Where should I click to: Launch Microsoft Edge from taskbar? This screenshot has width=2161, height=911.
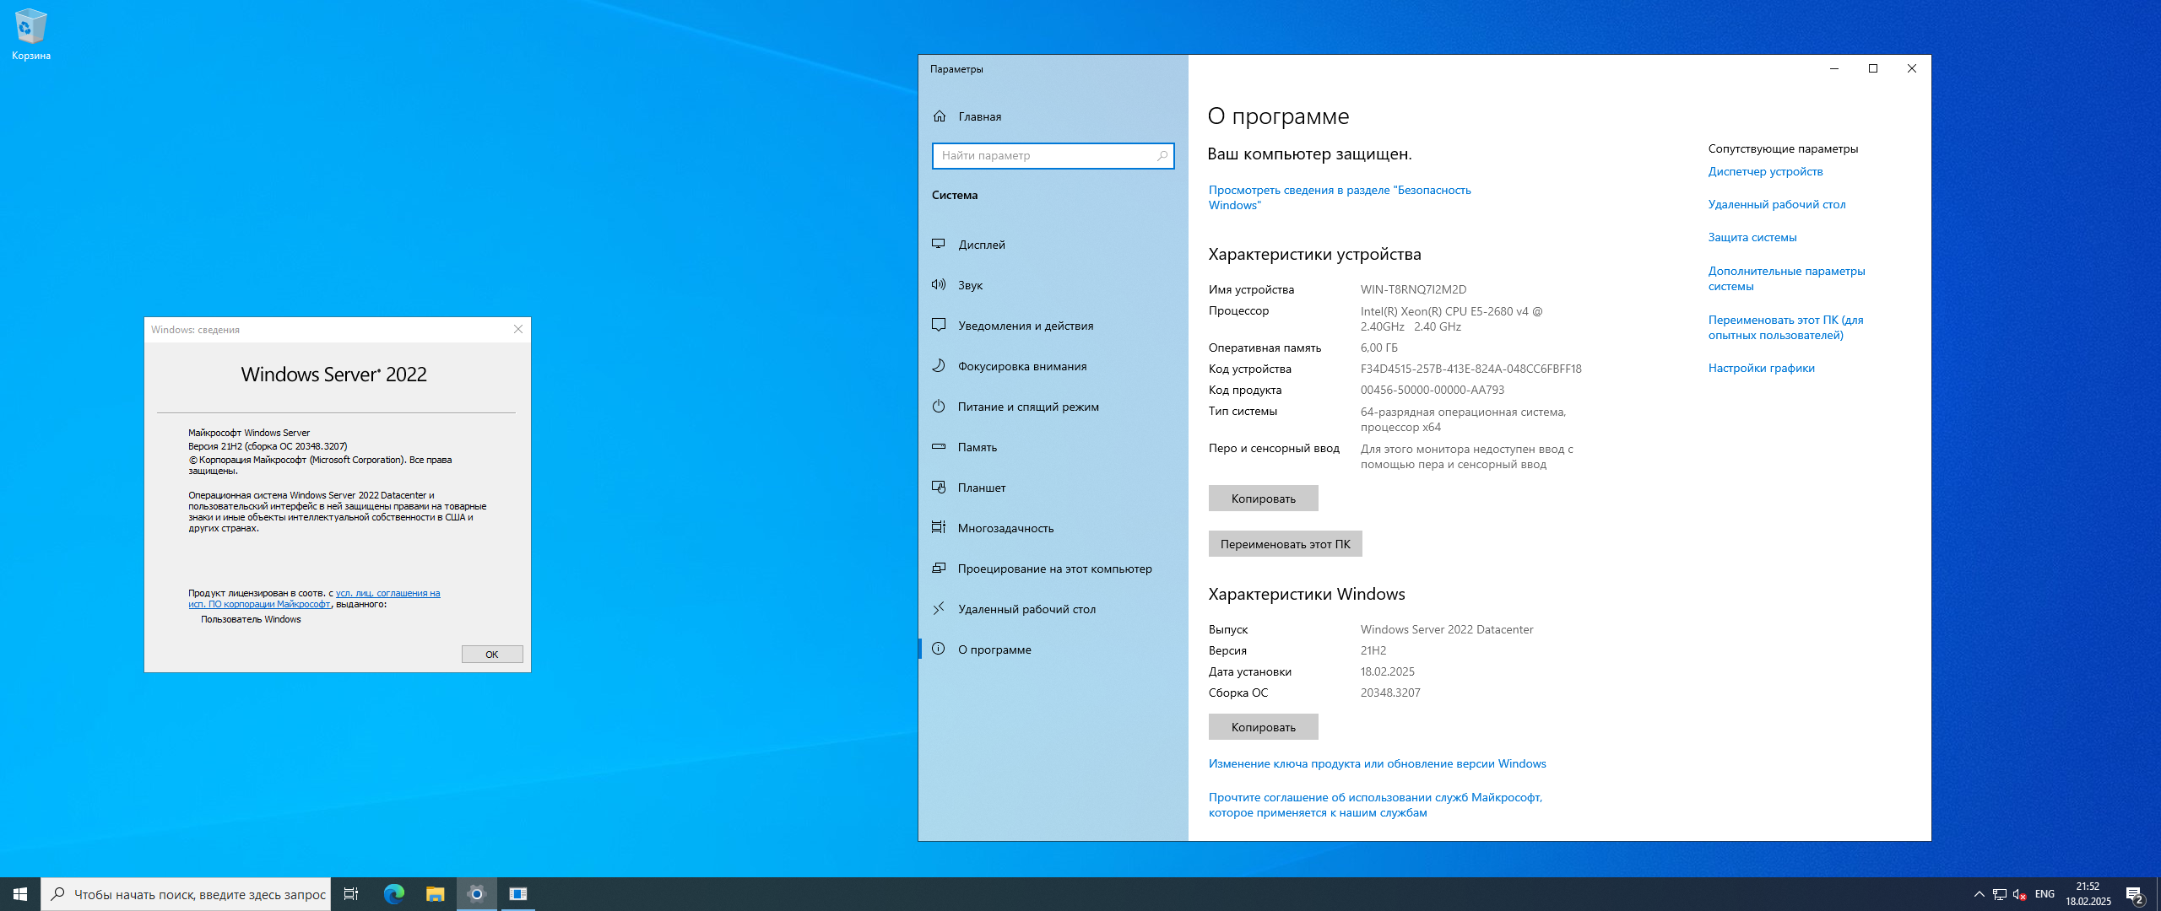tap(393, 894)
